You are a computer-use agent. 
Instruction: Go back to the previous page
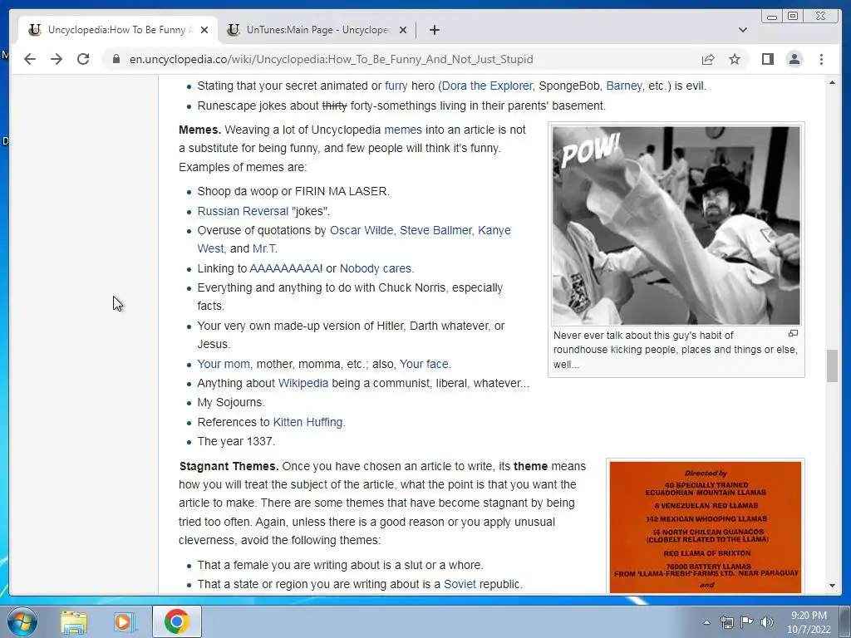30,59
